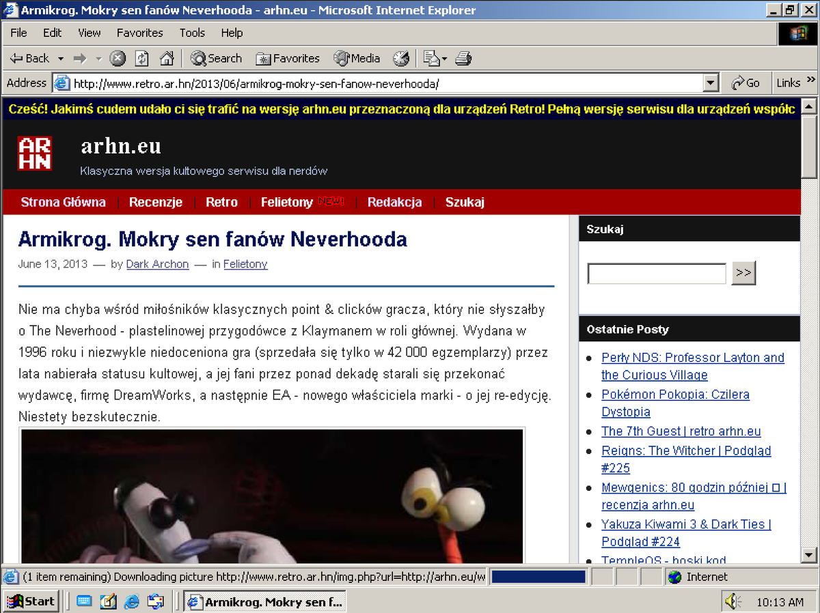The height and width of the screenshot is (613, 820).
Task: Click Show Desktop quick launch icon
Action: [84, 601]
